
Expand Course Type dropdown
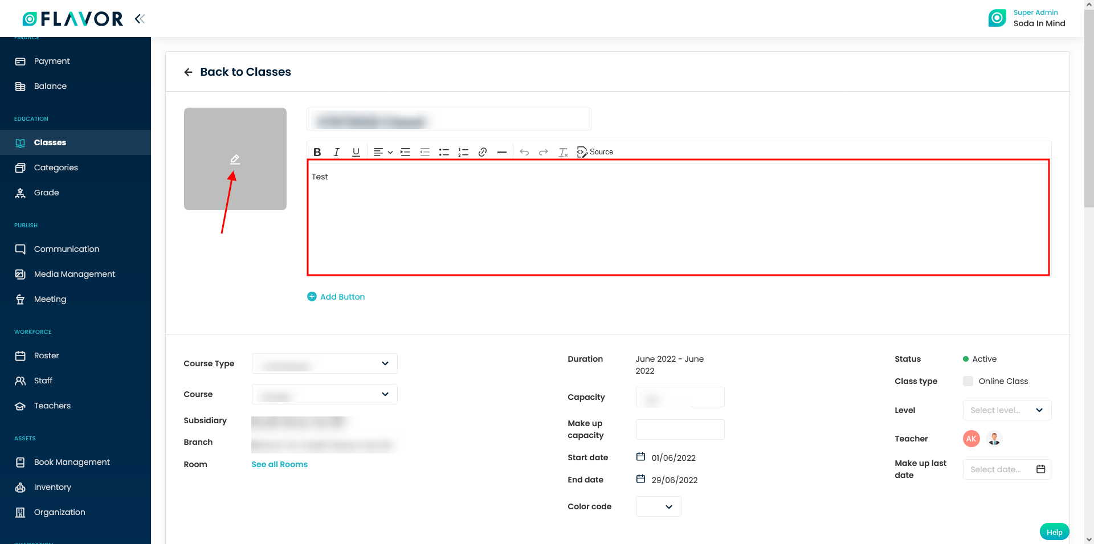tap(325, 363)
